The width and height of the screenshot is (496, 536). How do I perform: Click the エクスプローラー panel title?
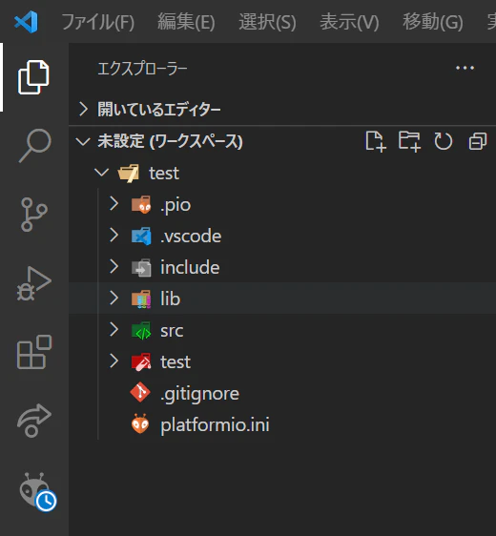pyautogui.click(x=142, y=69)
